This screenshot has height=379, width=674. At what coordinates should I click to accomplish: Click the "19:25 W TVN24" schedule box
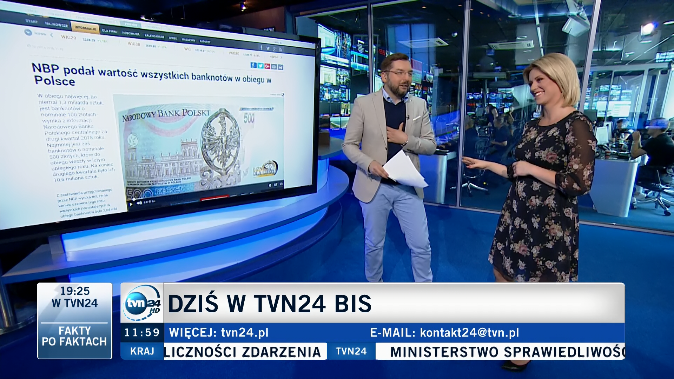[x=75, y=297]
